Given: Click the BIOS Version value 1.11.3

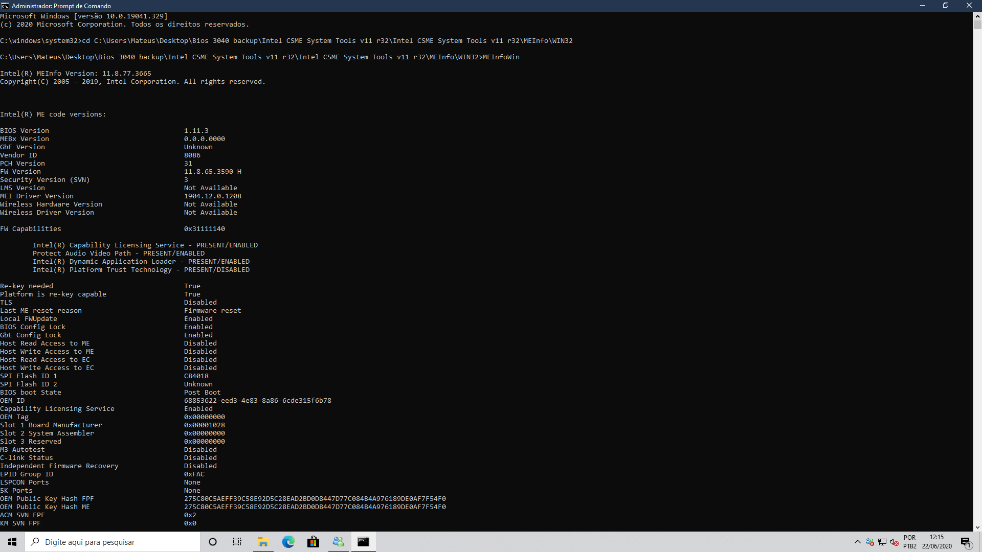Looking at the screenshot, I should tap(196, 131).
